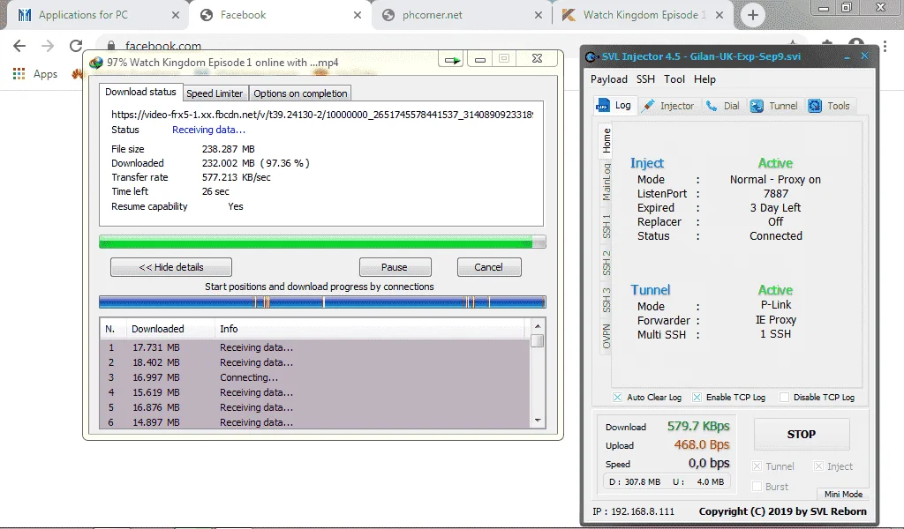Select the Home vertical side tab
The height and width of the screenshot is (529, 904).
tap(606, 140)
